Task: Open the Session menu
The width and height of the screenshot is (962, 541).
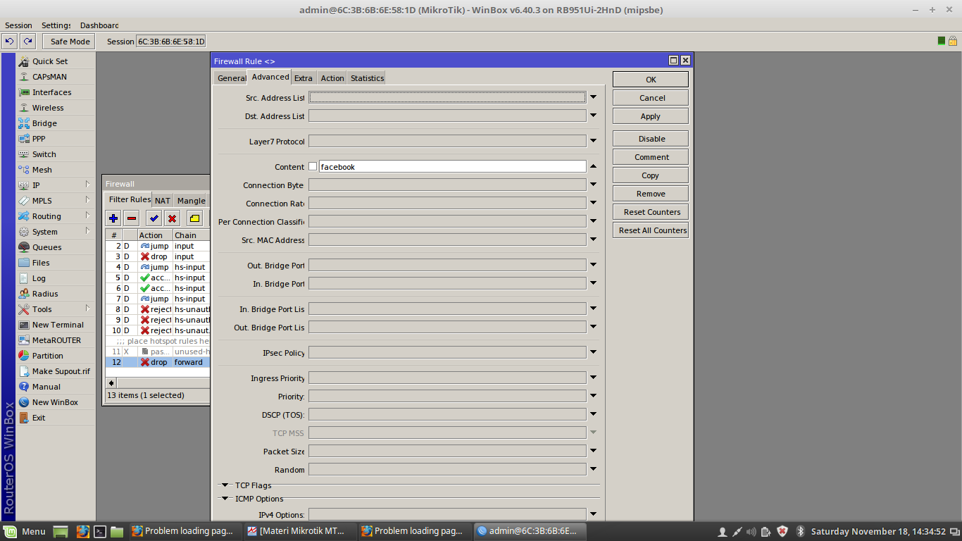Action: pyautogui.click(x=18, y=25)
